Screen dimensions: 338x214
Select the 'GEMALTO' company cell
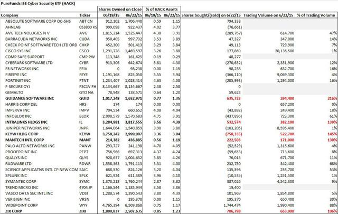pos(14,92)
